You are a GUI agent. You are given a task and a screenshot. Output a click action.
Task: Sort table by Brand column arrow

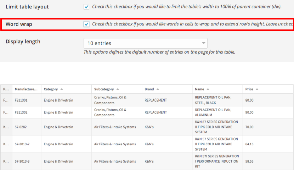click(x=158, y=89)
